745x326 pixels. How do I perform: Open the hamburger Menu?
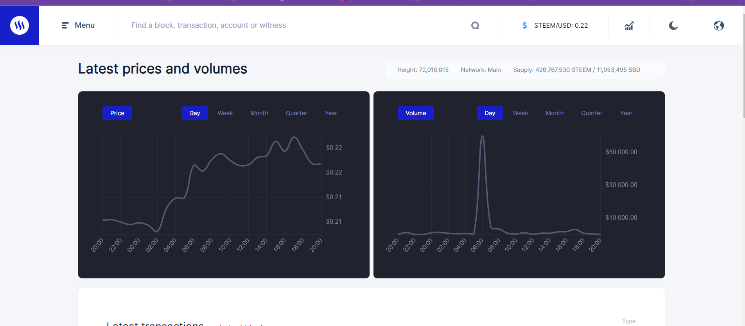78,25
